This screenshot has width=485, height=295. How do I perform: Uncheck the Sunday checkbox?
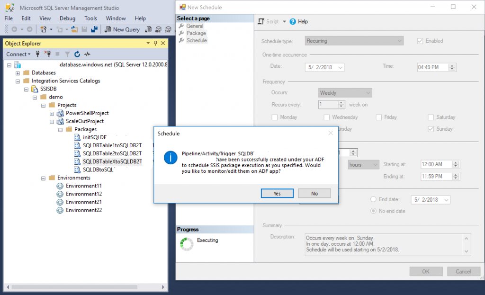click(x=431, y=129)
